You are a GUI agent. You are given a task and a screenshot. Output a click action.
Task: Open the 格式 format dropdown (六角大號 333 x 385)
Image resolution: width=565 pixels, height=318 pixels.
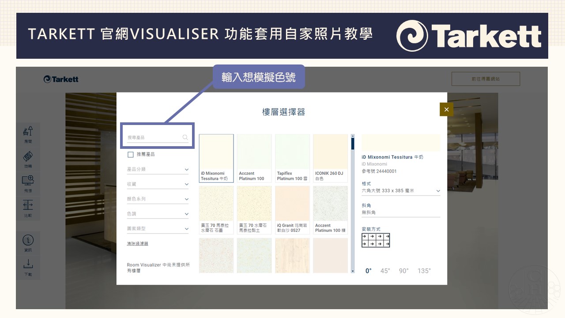[x=401, y=191]
